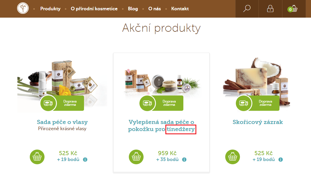Add Skořicový zázrak to basket
311x191 pixels.
[233, 157]
